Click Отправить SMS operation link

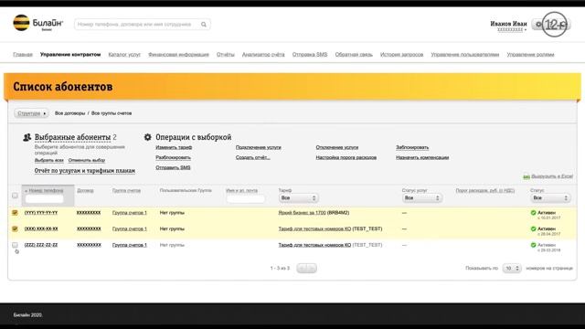click(173, 167)
